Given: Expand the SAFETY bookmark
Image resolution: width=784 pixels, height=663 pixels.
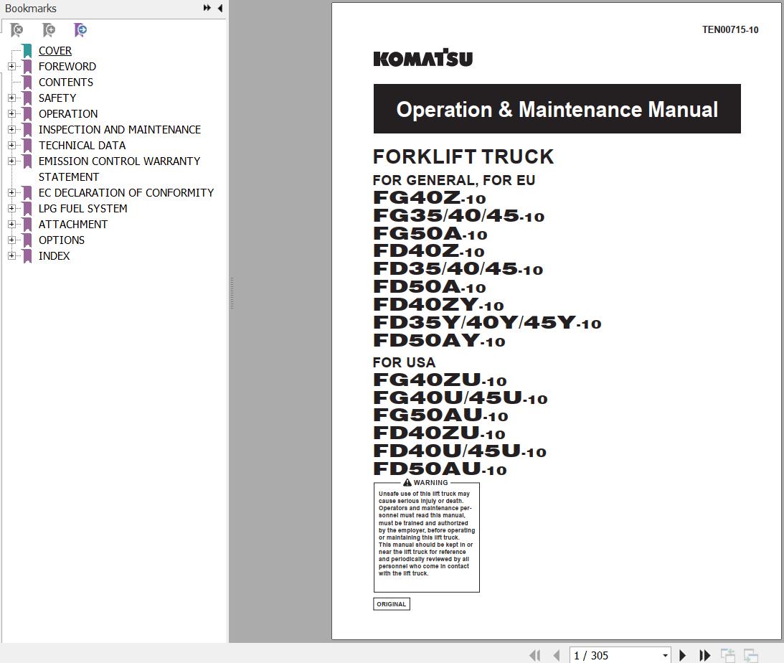Looking at the screenshot, I should pyautogui.click(x=11, y=98).
